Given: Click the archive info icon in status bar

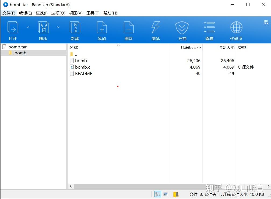Looking at the screenshot, I should [176, 194].
